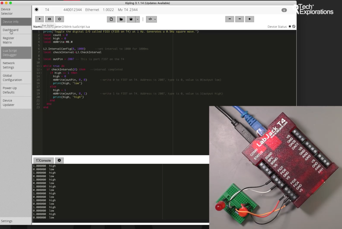Click the Ethernet connection label
The height and width of the screenshot is (229, 342).
(x=92, y=10)
